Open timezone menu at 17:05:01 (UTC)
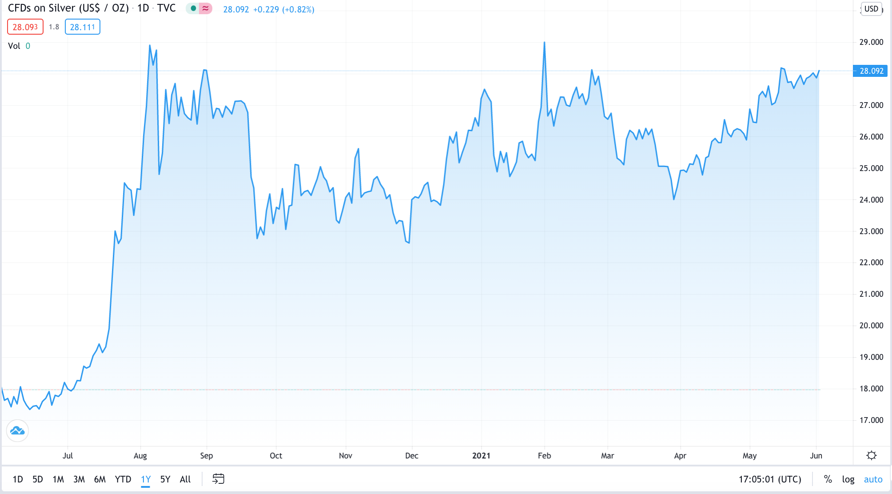Screen dimensions: 892x494 click(770, 479)
